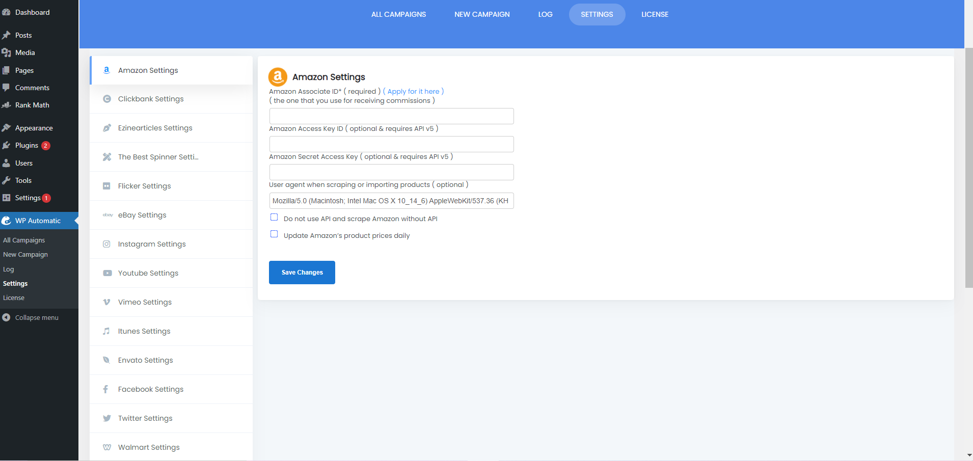Select the Twitter bird icon
Screen dimensions: 973x461
point(106,418)
